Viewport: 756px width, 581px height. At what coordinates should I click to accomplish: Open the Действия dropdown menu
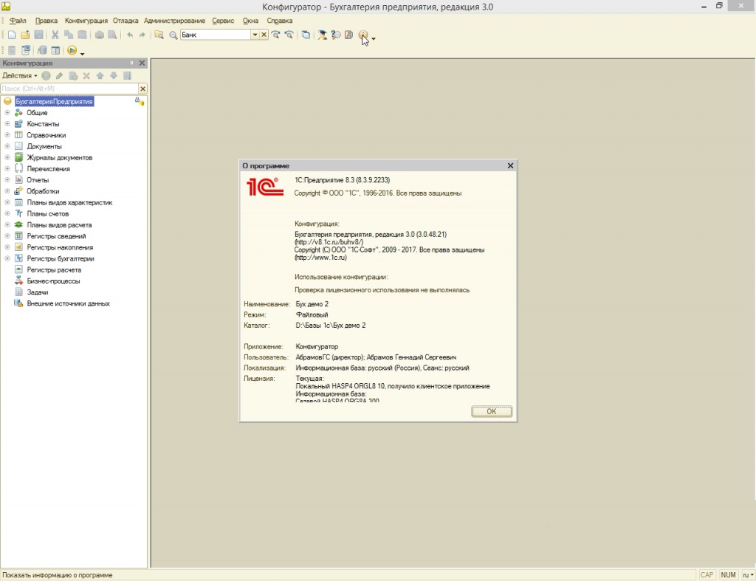click(x=19, y=76)
